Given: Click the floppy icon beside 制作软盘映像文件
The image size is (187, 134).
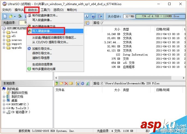Looking at the screenshot, I should pos(29,15).
